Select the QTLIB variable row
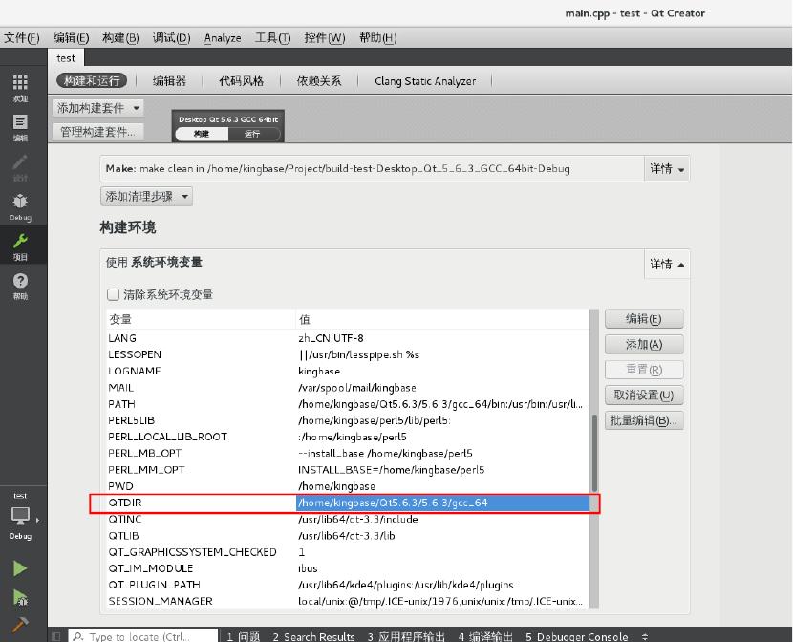 [349, 536]
